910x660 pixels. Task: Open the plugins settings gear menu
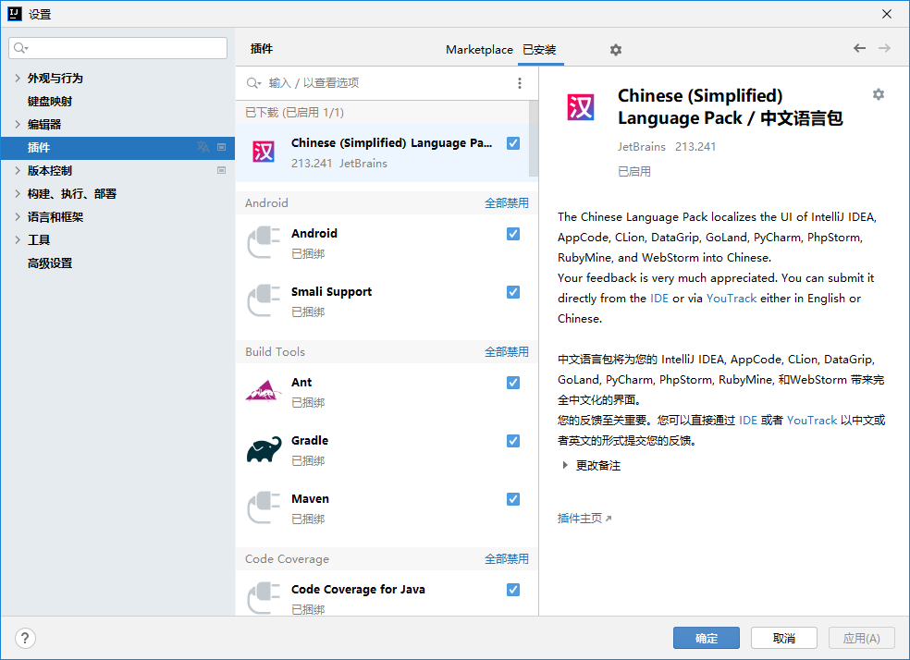(615, 49)
